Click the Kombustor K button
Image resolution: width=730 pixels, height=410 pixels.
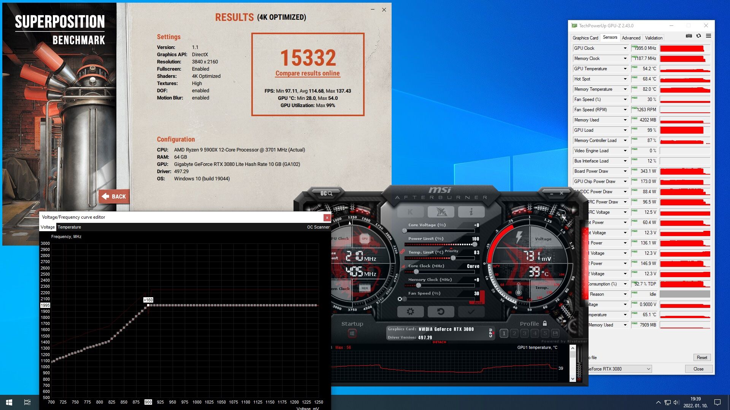(410, 212)
